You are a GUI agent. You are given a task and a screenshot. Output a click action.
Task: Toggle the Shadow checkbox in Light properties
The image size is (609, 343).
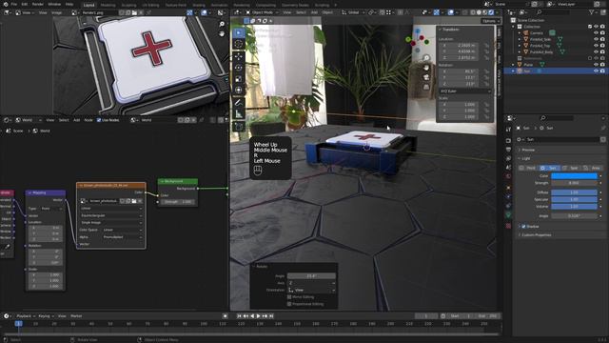[524, 227]
